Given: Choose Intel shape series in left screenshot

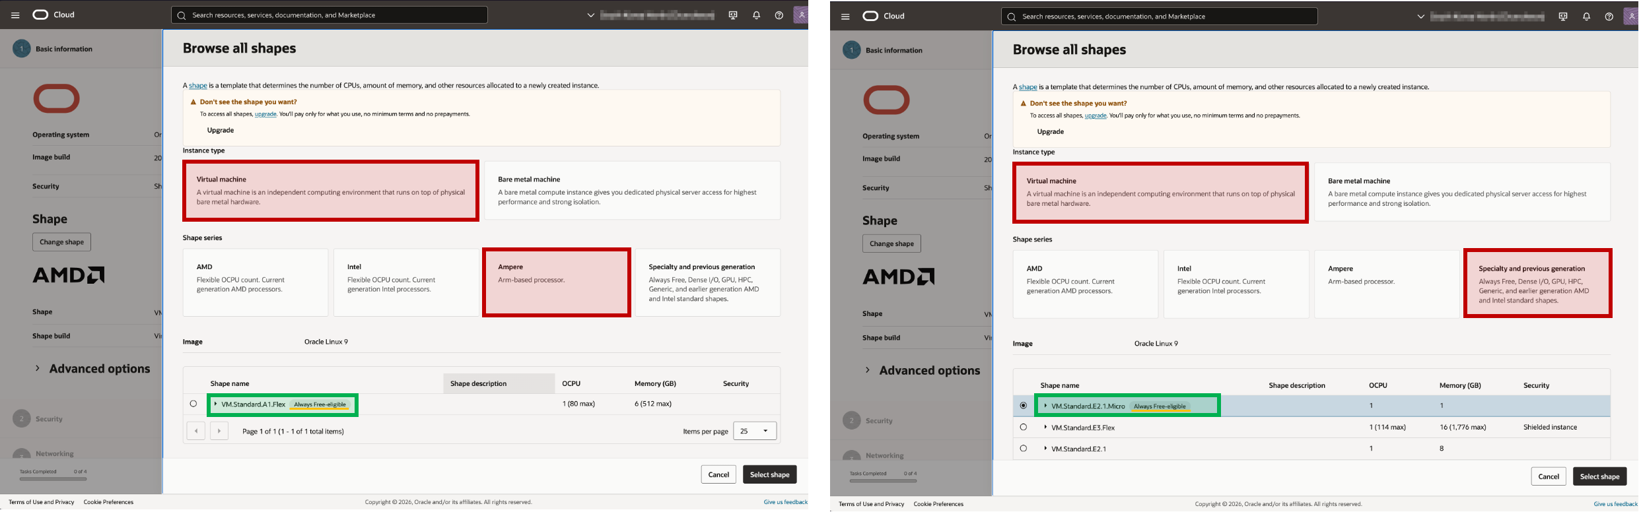Looking at the screenshot, I should coord(406,282).
